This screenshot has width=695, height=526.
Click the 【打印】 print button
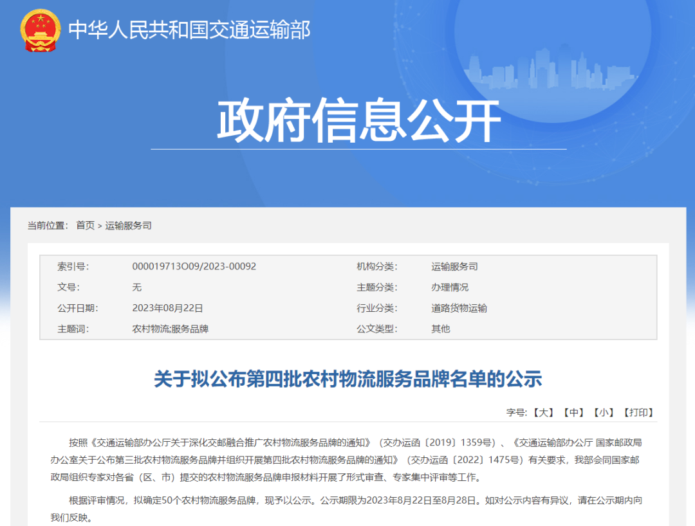pos(639,413)
